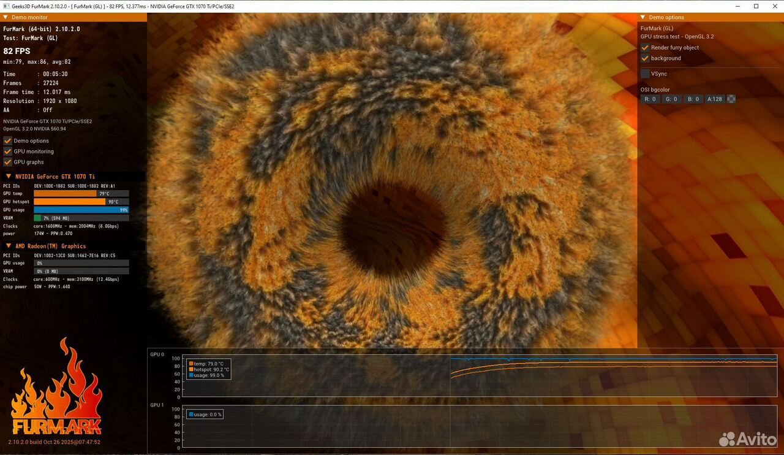Enable the VSync checkbox
The height and width of the screenshot is (455, 784).
(645, 74)
